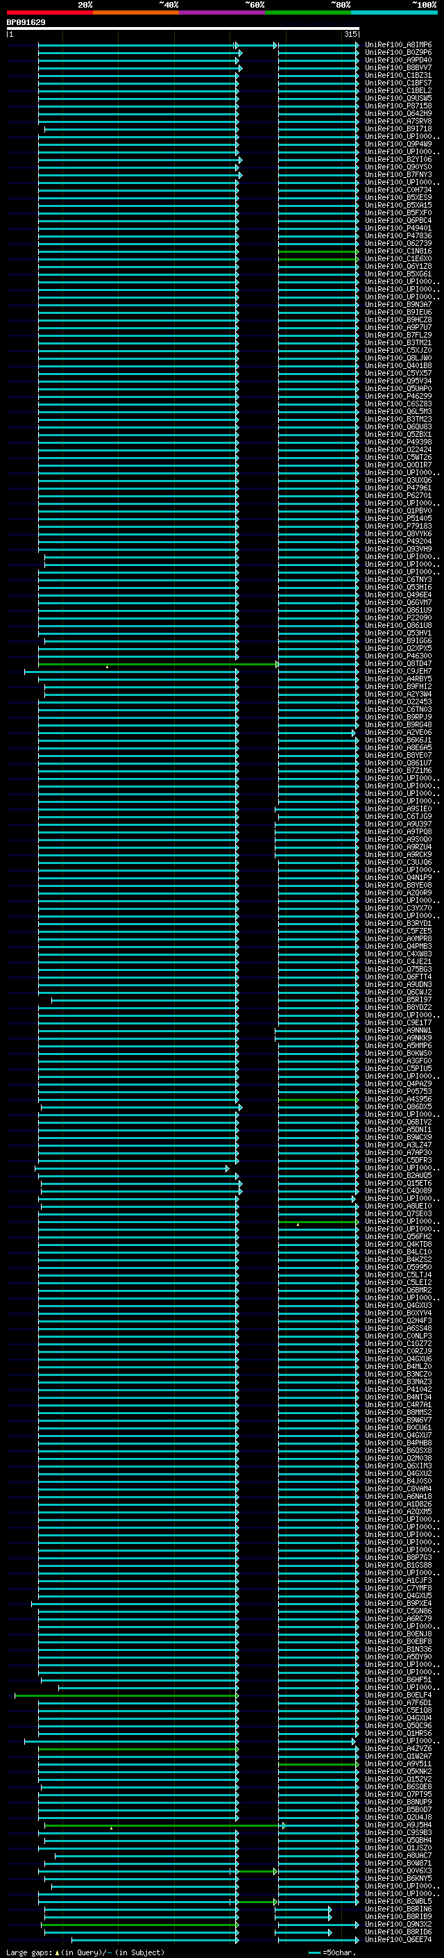Click label UniRef100_B5XG61
The height and width of the screenshot is (1958, 444).
click(398, 274)
